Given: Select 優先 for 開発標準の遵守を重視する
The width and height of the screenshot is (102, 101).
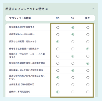Looking at the screenshot, I should [x=88, y=27].
